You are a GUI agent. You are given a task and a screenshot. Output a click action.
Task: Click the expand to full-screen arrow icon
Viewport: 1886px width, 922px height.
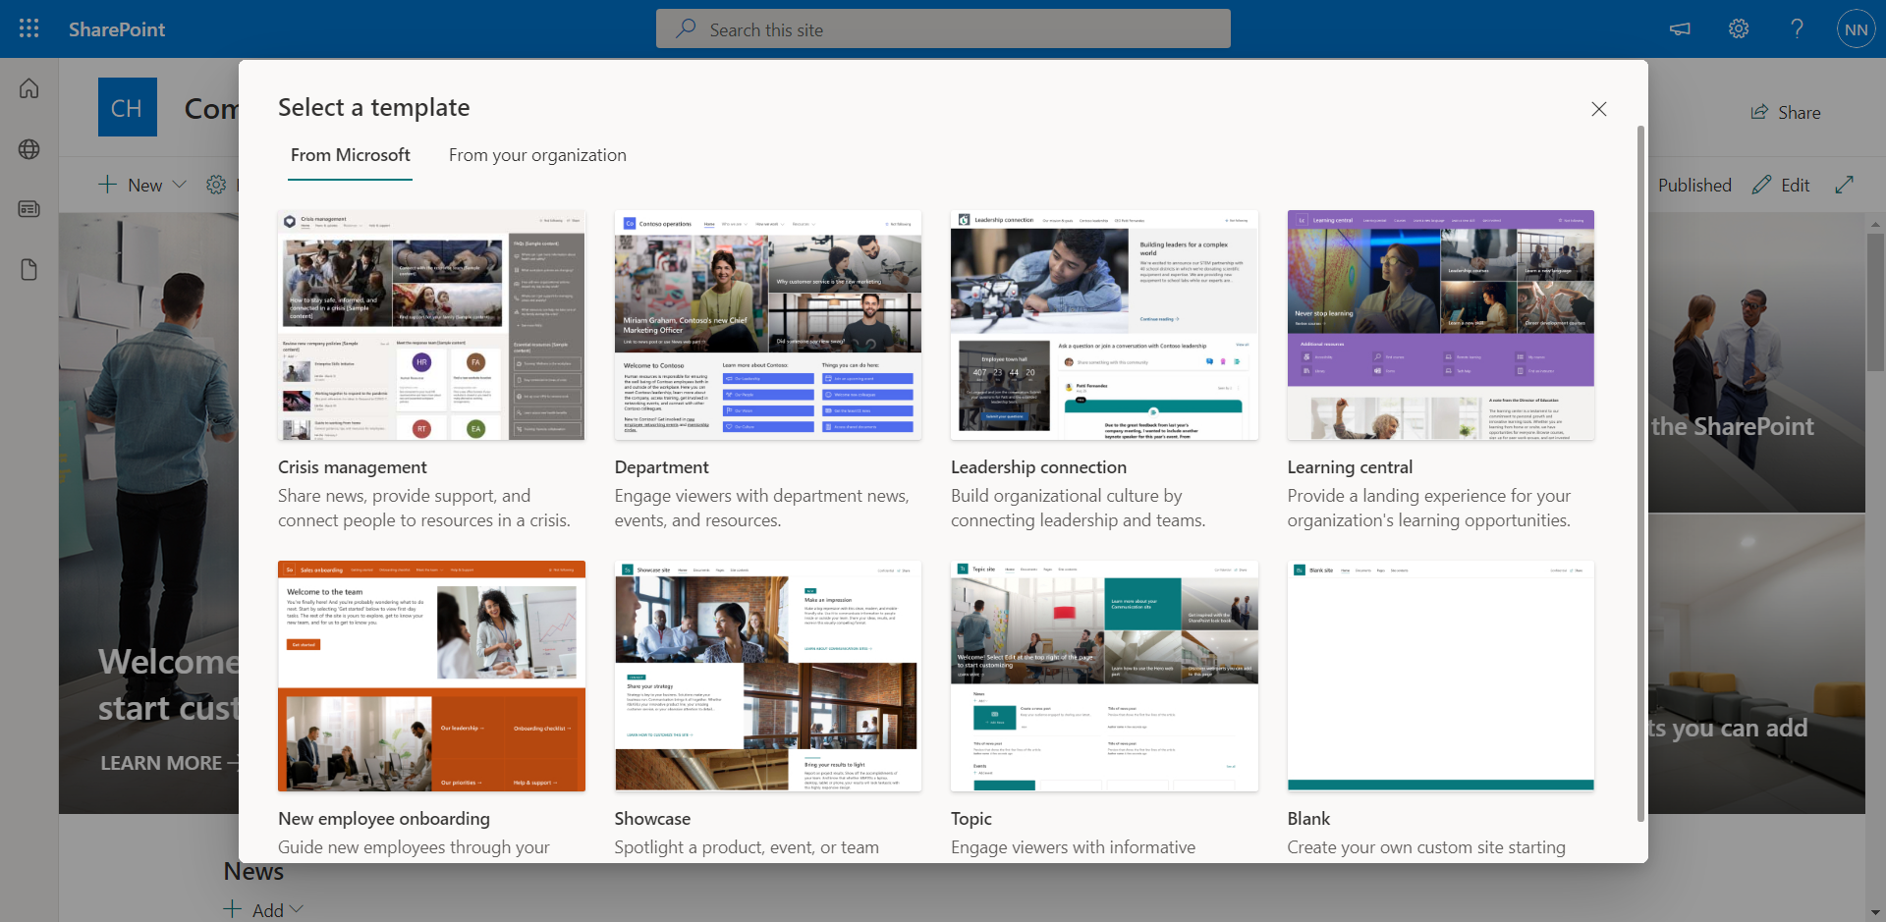coord(1844,185)
